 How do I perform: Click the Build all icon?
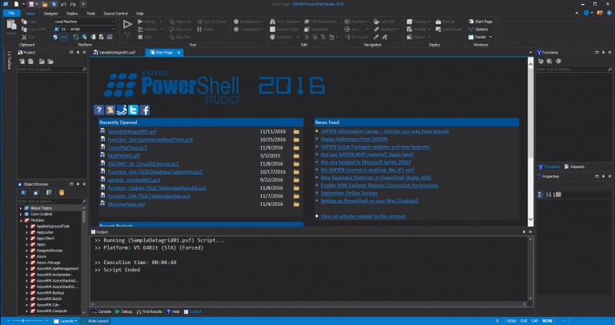click(439, 22)
